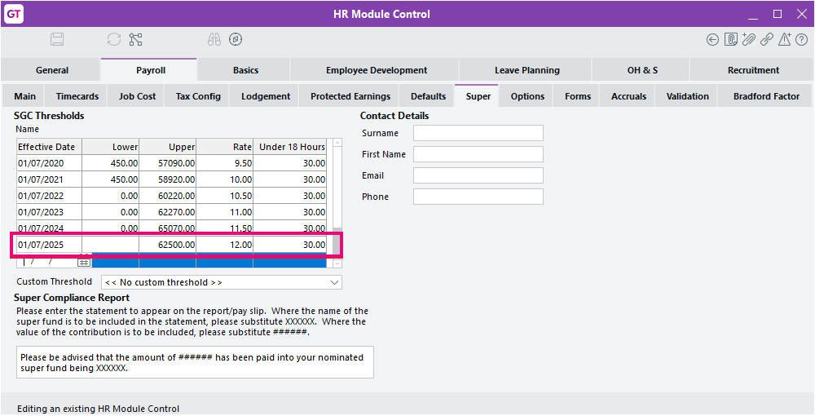
Task: Click the Refresh arrows icon
Action: [114, 39]
